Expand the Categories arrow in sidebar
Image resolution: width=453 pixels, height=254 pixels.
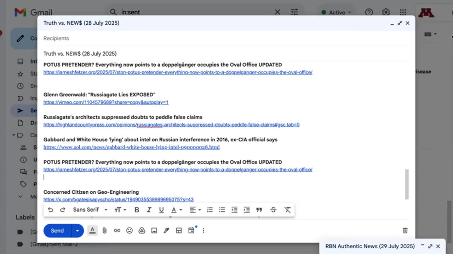13,135
